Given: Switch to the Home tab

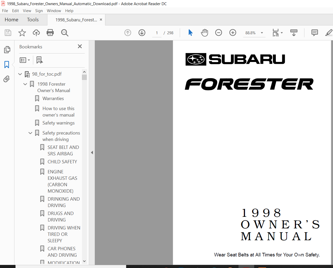Looking at the screenshot, I should point(12,20).
